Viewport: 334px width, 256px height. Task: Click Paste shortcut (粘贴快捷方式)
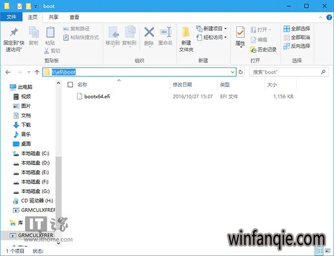[x=81, y=37]
